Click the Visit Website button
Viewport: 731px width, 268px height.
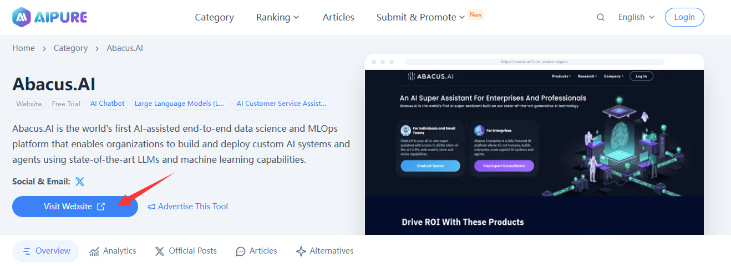click(75, 207)
